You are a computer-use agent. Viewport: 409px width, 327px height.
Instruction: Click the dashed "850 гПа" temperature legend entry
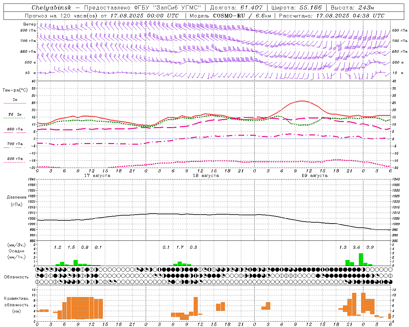[15, 129]
